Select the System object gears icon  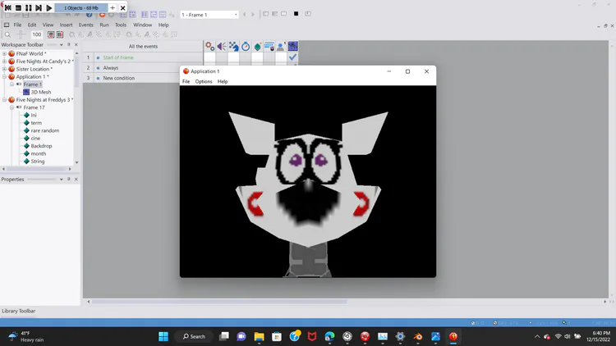tap(209, 46)
